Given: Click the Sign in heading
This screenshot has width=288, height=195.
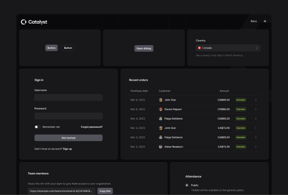Looking at the screenshot, I should 39,80.
